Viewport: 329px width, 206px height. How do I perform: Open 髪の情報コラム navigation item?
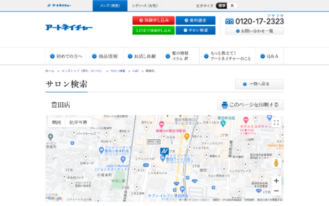(180, 56)
